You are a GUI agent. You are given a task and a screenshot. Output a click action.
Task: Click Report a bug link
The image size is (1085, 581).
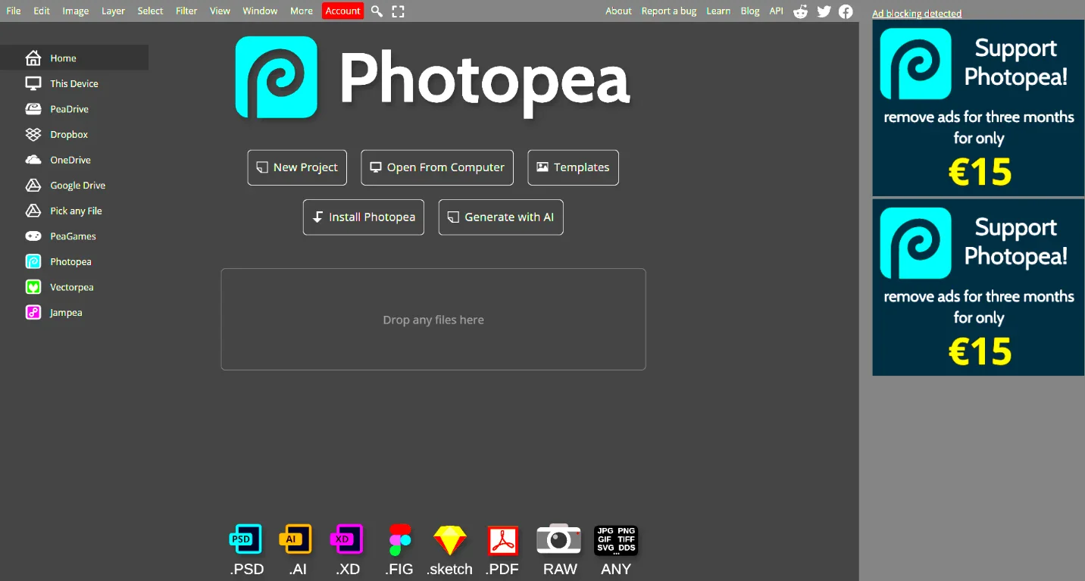pos(669,11)
